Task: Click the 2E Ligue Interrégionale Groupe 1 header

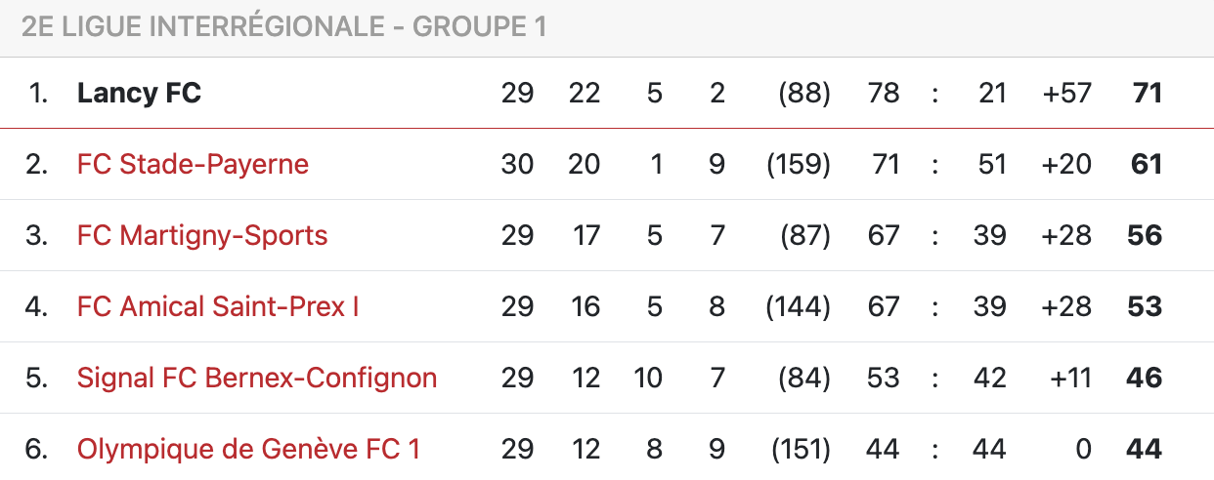Action: pyautogui.click(x=283, y=27)
